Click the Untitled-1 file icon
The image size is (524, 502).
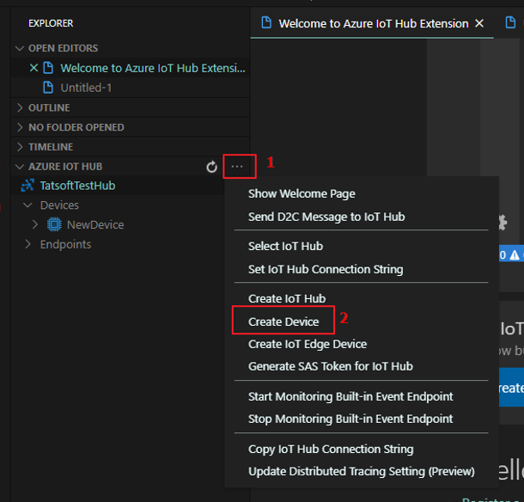[x=49, y=88]
